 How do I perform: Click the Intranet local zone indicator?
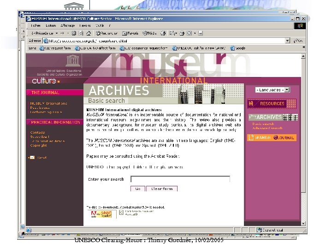[x=270, y=230]
